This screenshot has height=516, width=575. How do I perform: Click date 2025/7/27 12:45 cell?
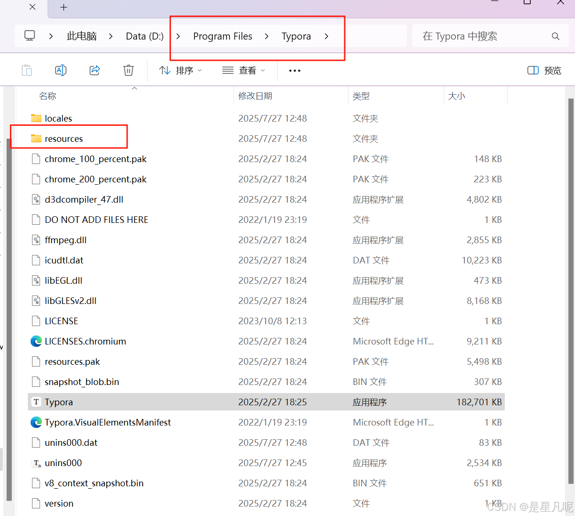(x=273, y=463)
